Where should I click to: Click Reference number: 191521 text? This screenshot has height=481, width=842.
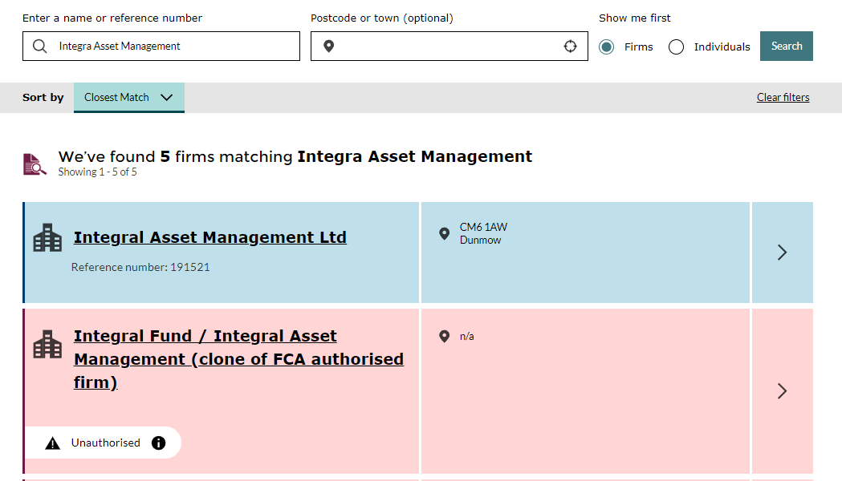[x=140, y=267]
